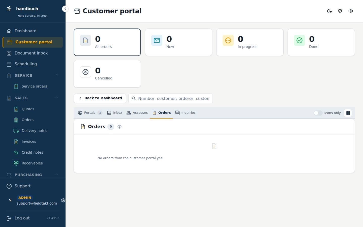Click the user avatar S
363x227 pixels.
10,200
